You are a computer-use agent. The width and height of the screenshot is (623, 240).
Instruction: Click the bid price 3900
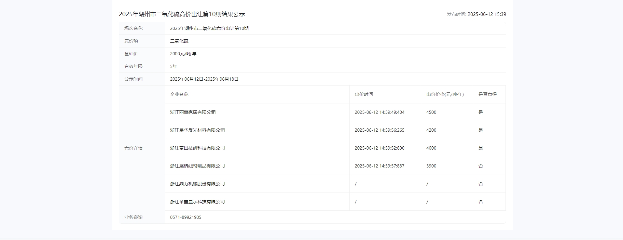pyautogui.click(x=431, y=166)
